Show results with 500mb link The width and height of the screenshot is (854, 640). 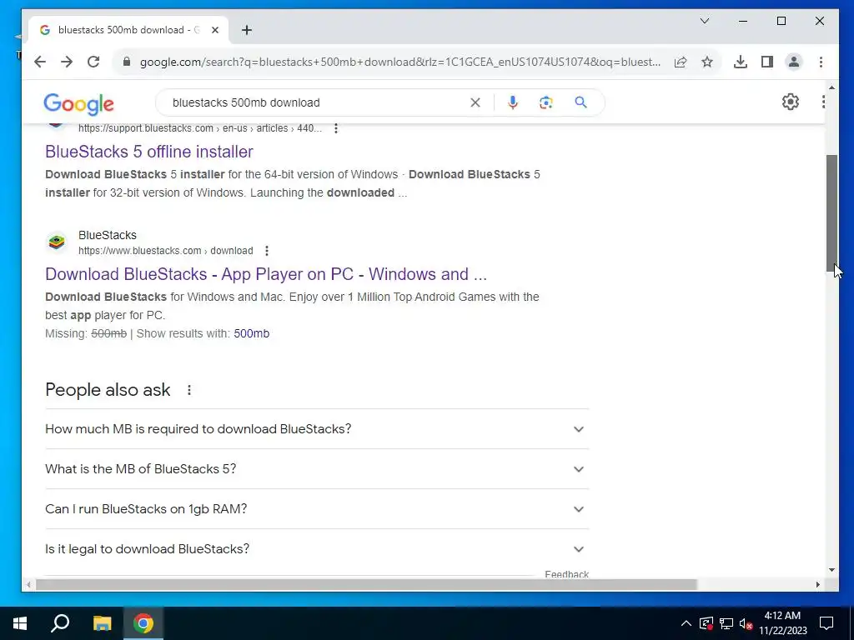coord(251,333)
